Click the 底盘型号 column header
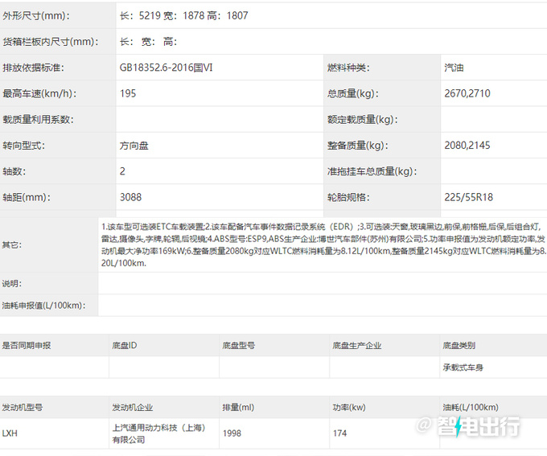Screen dimensions: 547x456 [x=239, y=346]
